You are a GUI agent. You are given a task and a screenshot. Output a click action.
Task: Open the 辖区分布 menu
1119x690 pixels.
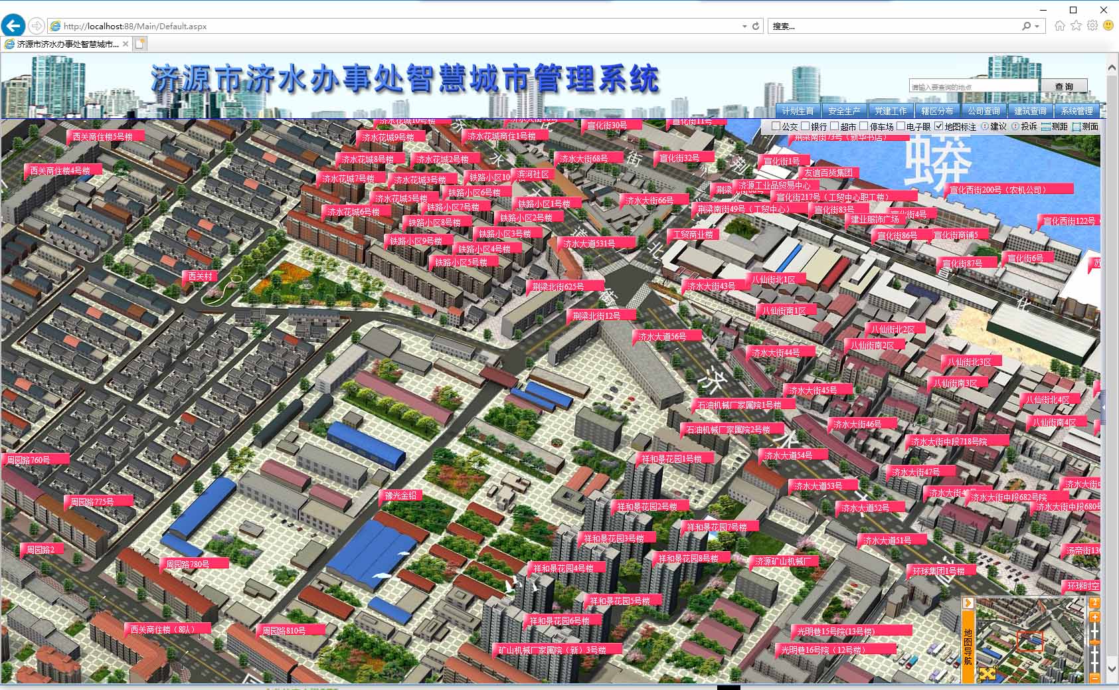[937, 111]
